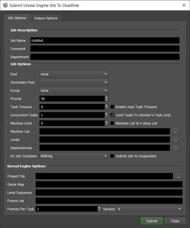Image resolution: width=190 pixels, height=228 pixels.
Task: Click the Game Map field
Action: click(109, 184)
